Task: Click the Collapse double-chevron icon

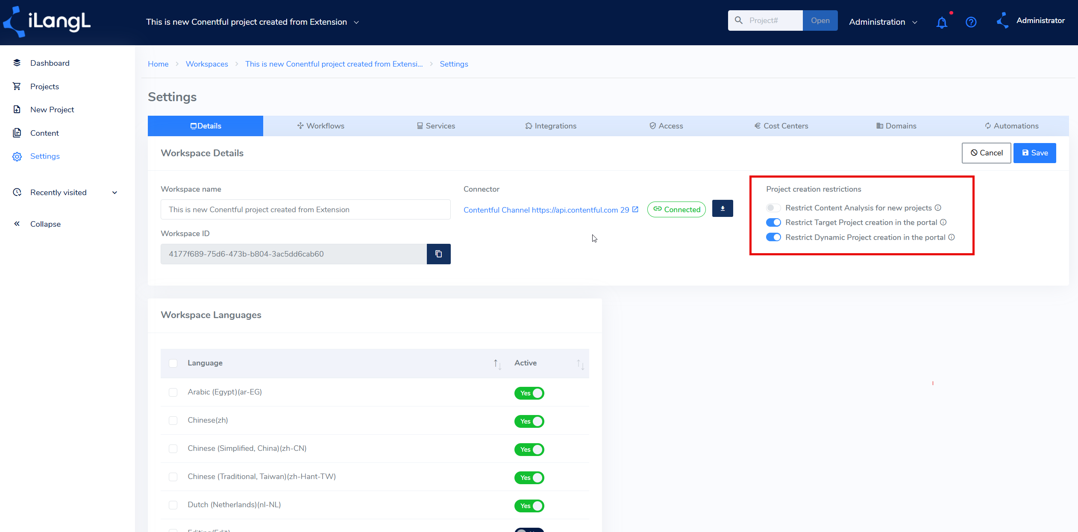Action: pos(17,224)
